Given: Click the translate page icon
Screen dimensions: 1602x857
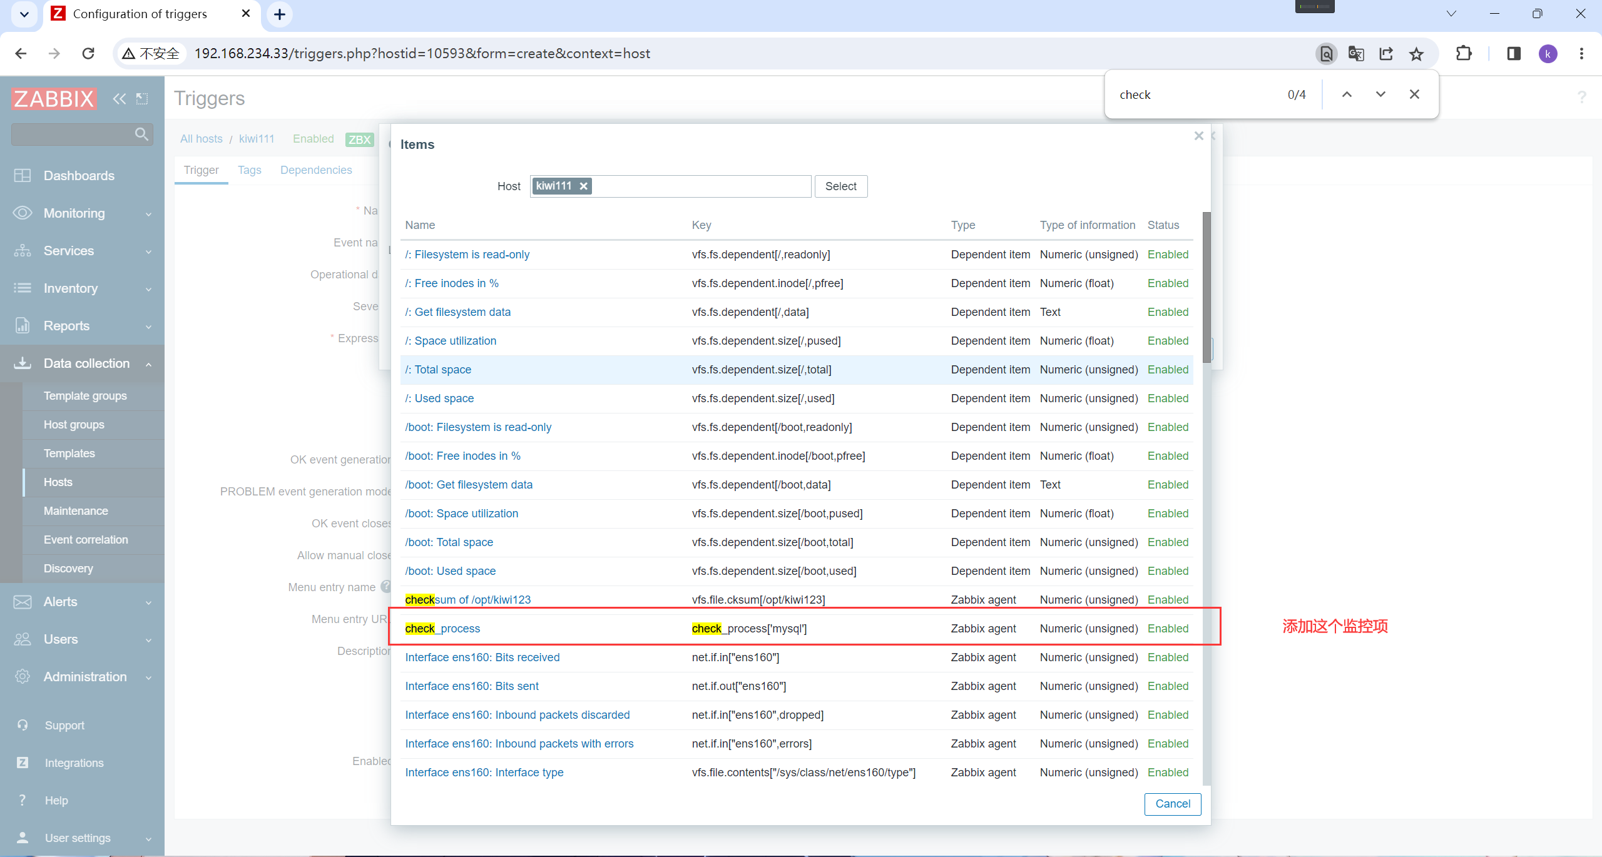Looking at the screenshot, I should pos(1356,54).
